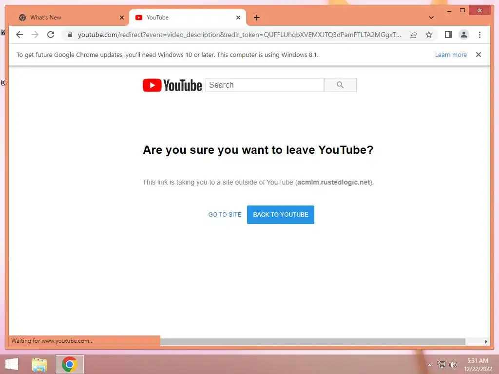Viewport: 499px width, 374px height.
Task: Click the BACK TO YOUTUBE button
Action: click(x=280, y=215)
